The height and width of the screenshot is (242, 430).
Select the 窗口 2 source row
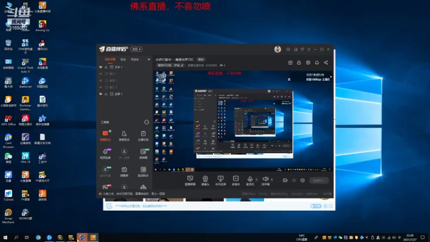(124, 87)
